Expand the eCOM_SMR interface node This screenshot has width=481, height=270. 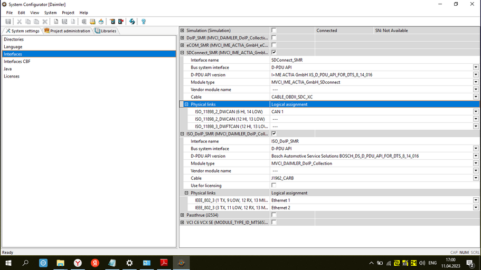coord(182,45)
